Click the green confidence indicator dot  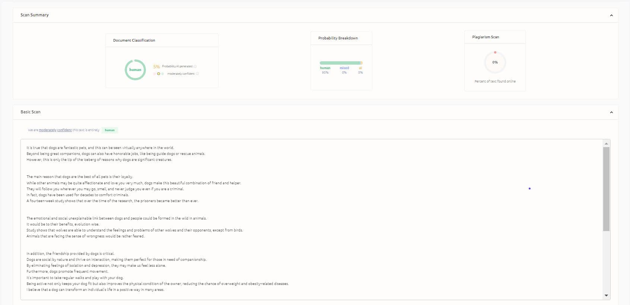click(163, 74)
